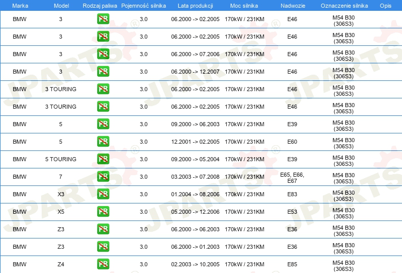Select the date range 02.2003 -> 10.2005
Screen dimensions: 402x273
[195, 264]
